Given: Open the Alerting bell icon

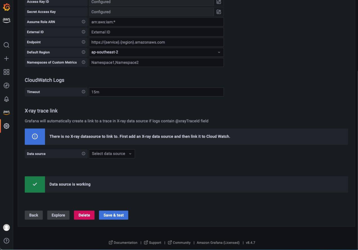Looking at the screenshot, I should pos(6,99).
